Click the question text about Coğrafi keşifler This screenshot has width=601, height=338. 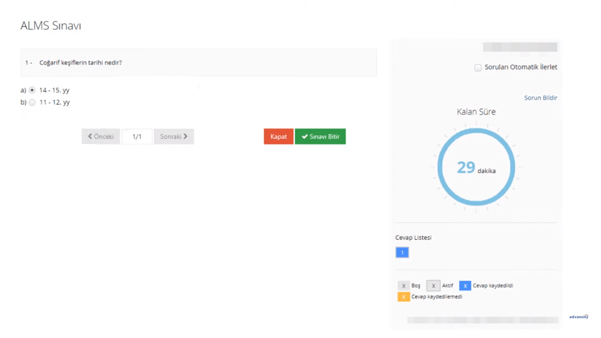pos(80,63)
